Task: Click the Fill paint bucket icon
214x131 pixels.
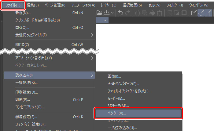Action: [152, 13]
